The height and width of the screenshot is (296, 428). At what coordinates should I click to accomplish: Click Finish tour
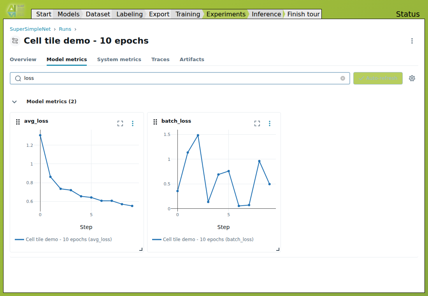pyautogui.click(x=303, y=14)
